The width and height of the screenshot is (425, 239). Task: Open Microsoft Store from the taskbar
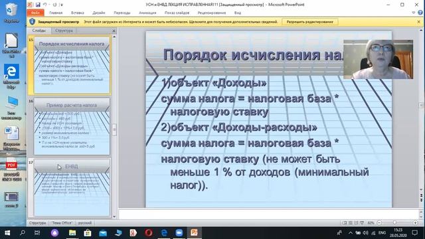[x=87, y=233]
